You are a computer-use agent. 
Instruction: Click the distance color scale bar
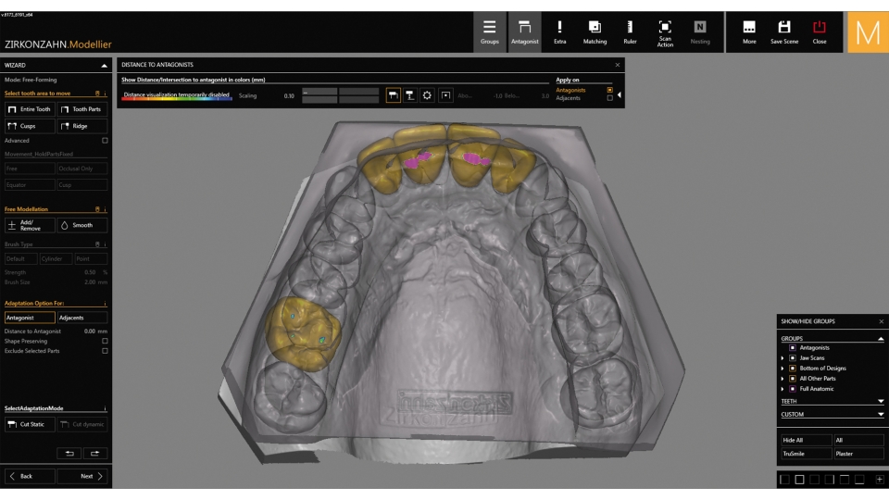[176, 99]
